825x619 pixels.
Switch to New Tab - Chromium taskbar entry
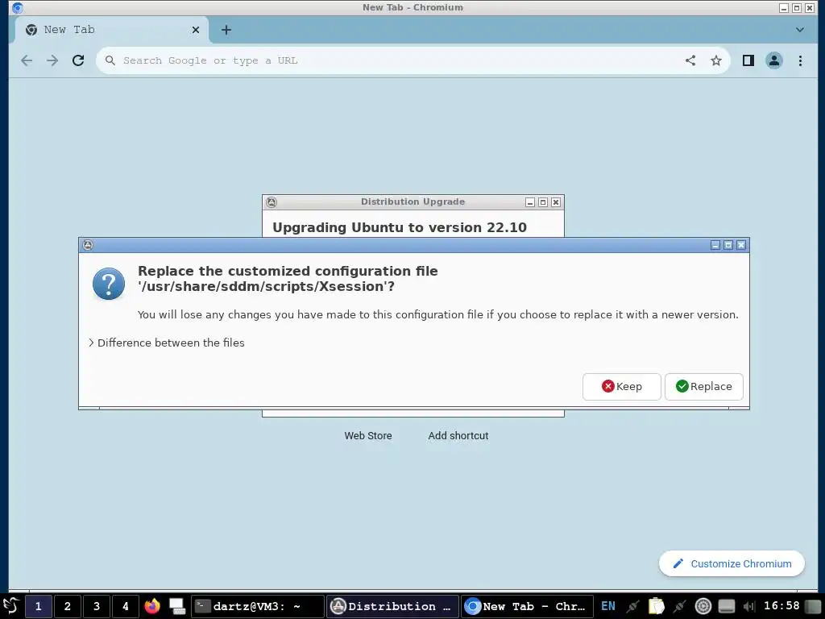528,606
